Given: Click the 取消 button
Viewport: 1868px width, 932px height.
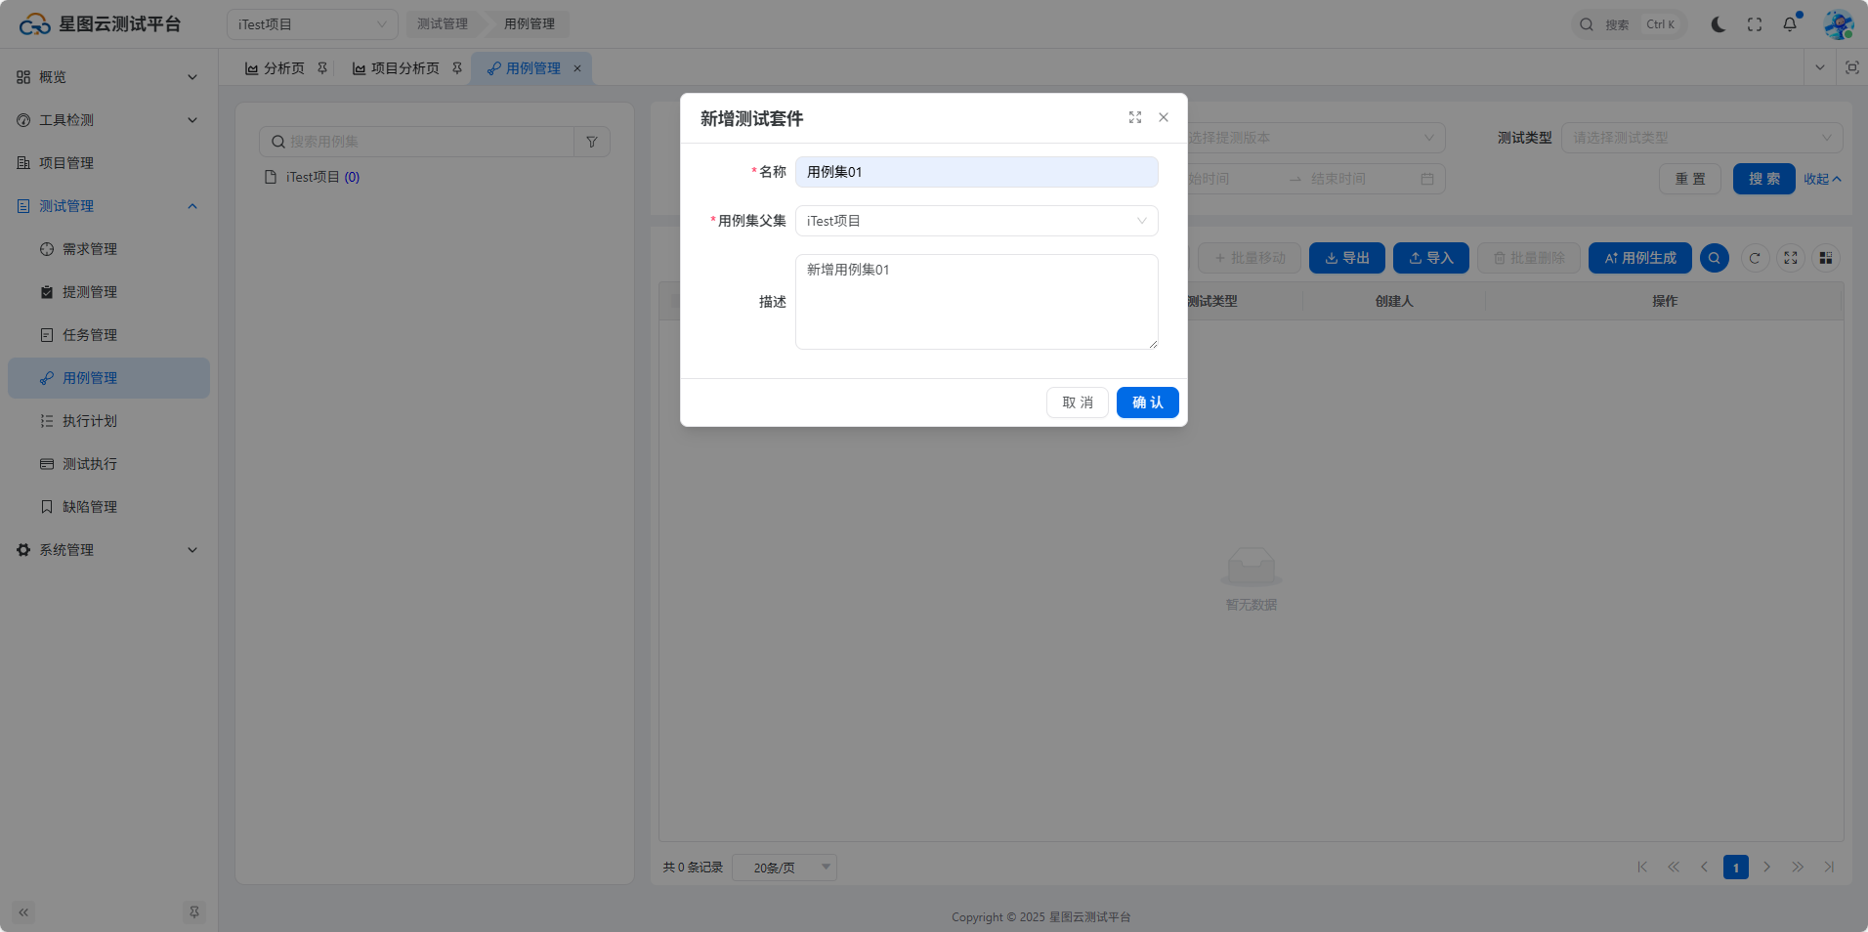Looking at the screenshot, I should pos(1077,402).
